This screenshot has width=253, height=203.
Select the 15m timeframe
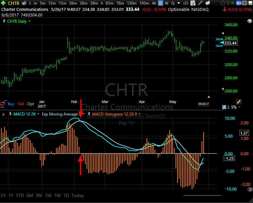pyautogui.click(x=63, y=3)
